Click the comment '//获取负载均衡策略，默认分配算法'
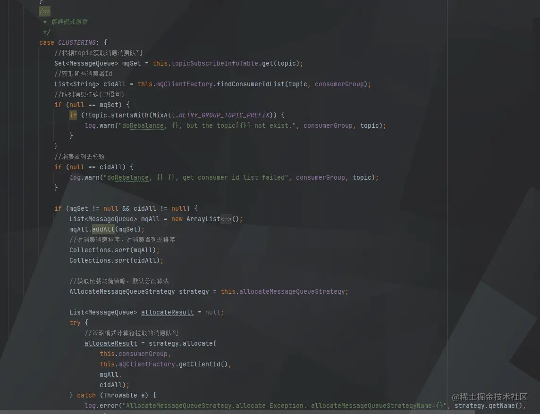This screenshot has width=540, height=414. (119, 281)
